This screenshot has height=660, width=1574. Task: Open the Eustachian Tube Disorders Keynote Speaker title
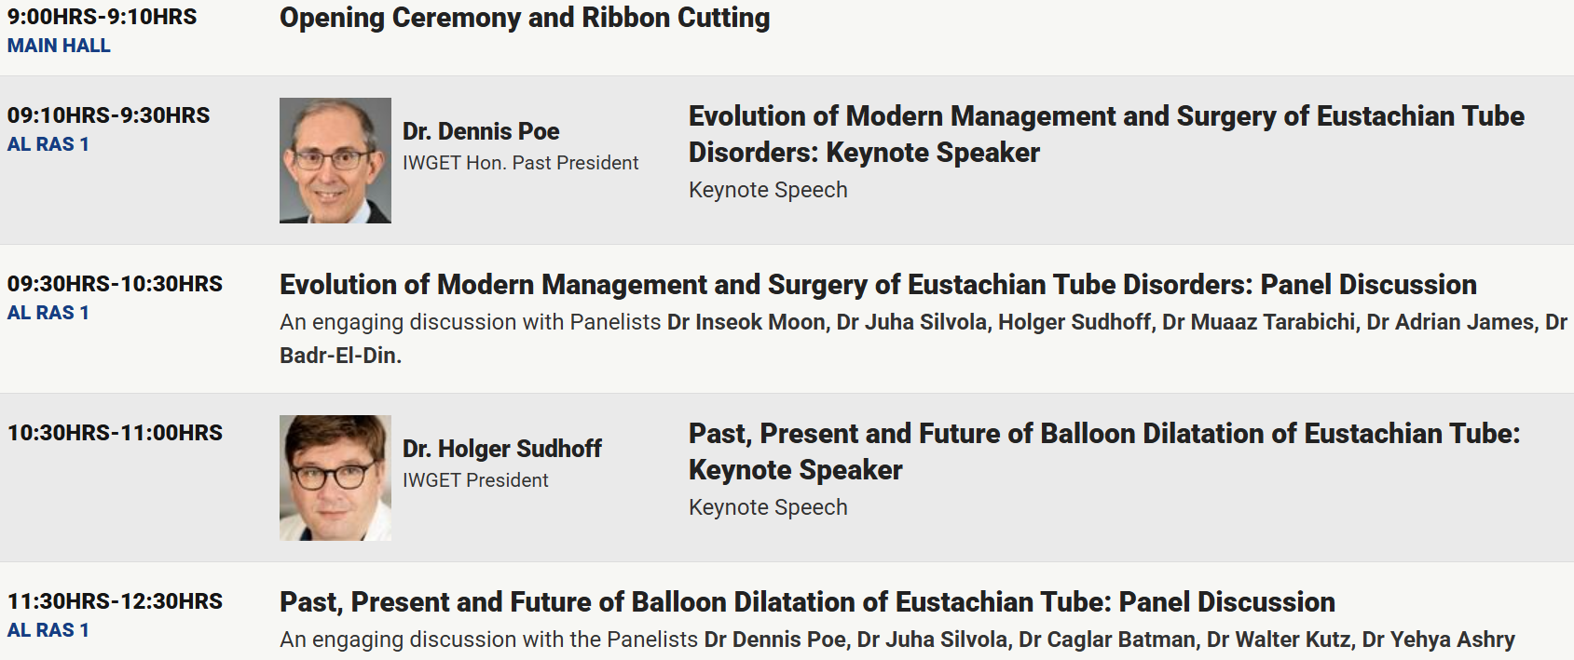pos(1105,134)
